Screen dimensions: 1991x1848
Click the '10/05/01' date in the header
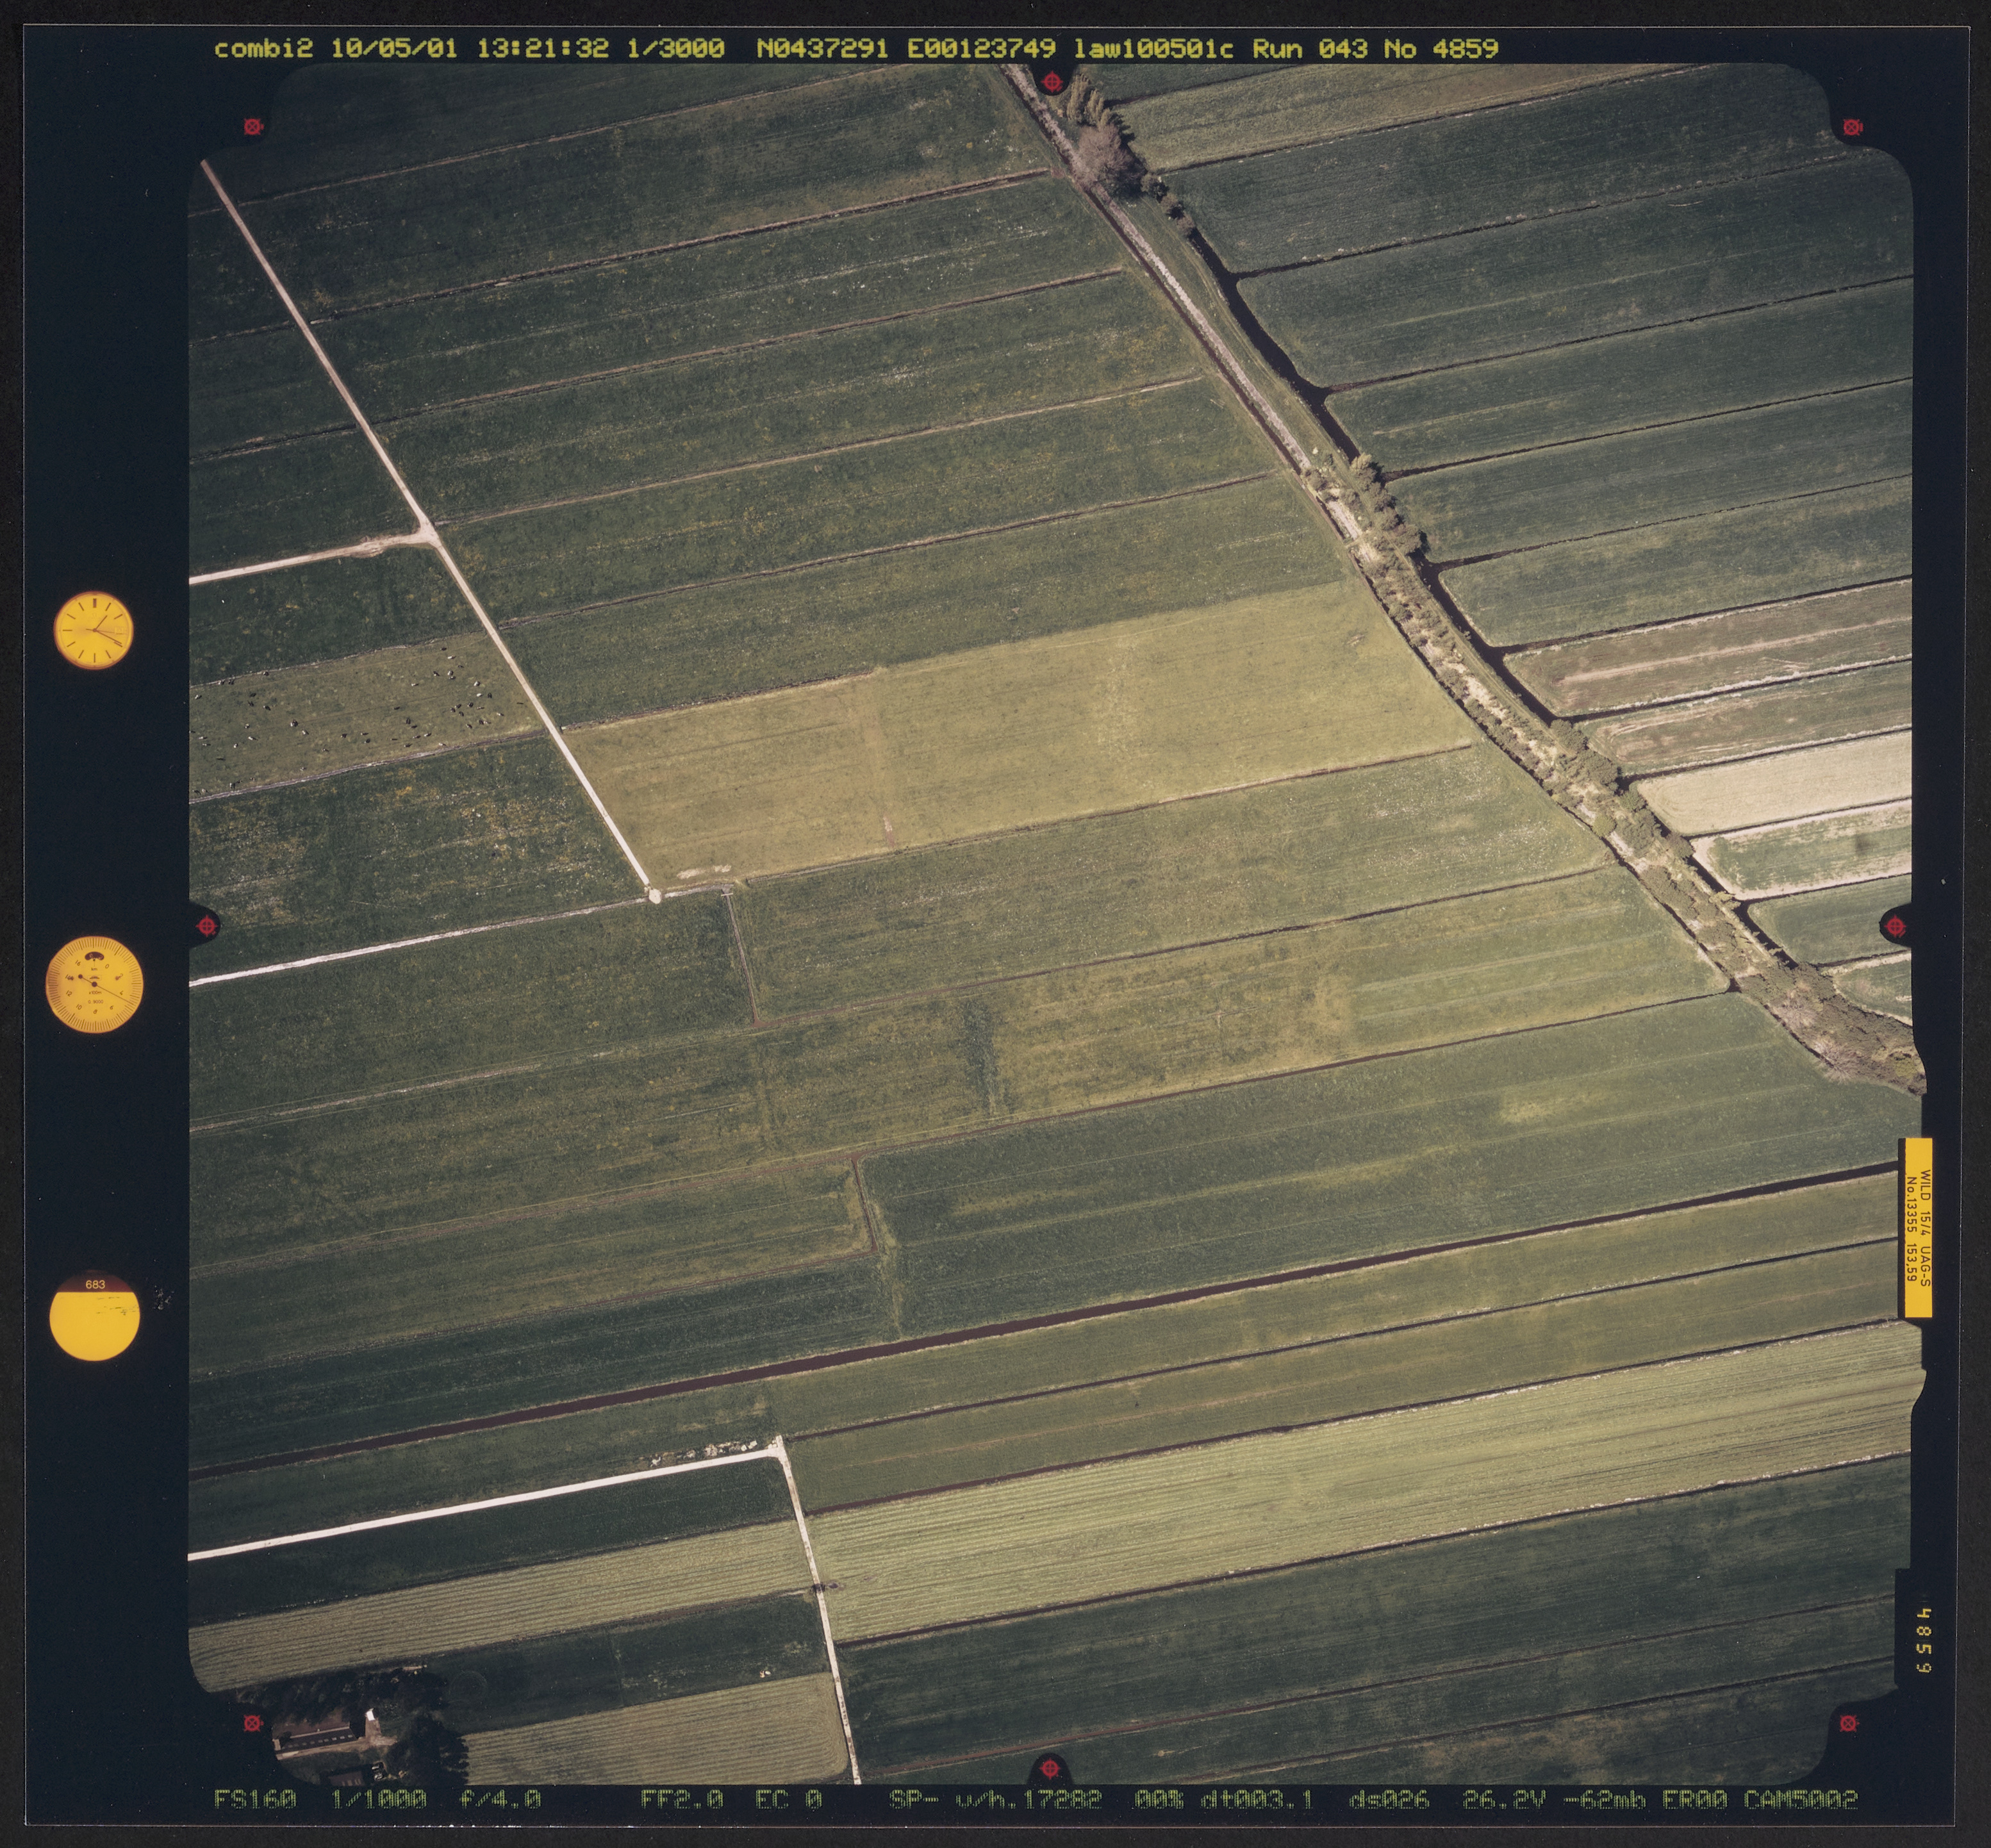394,49
